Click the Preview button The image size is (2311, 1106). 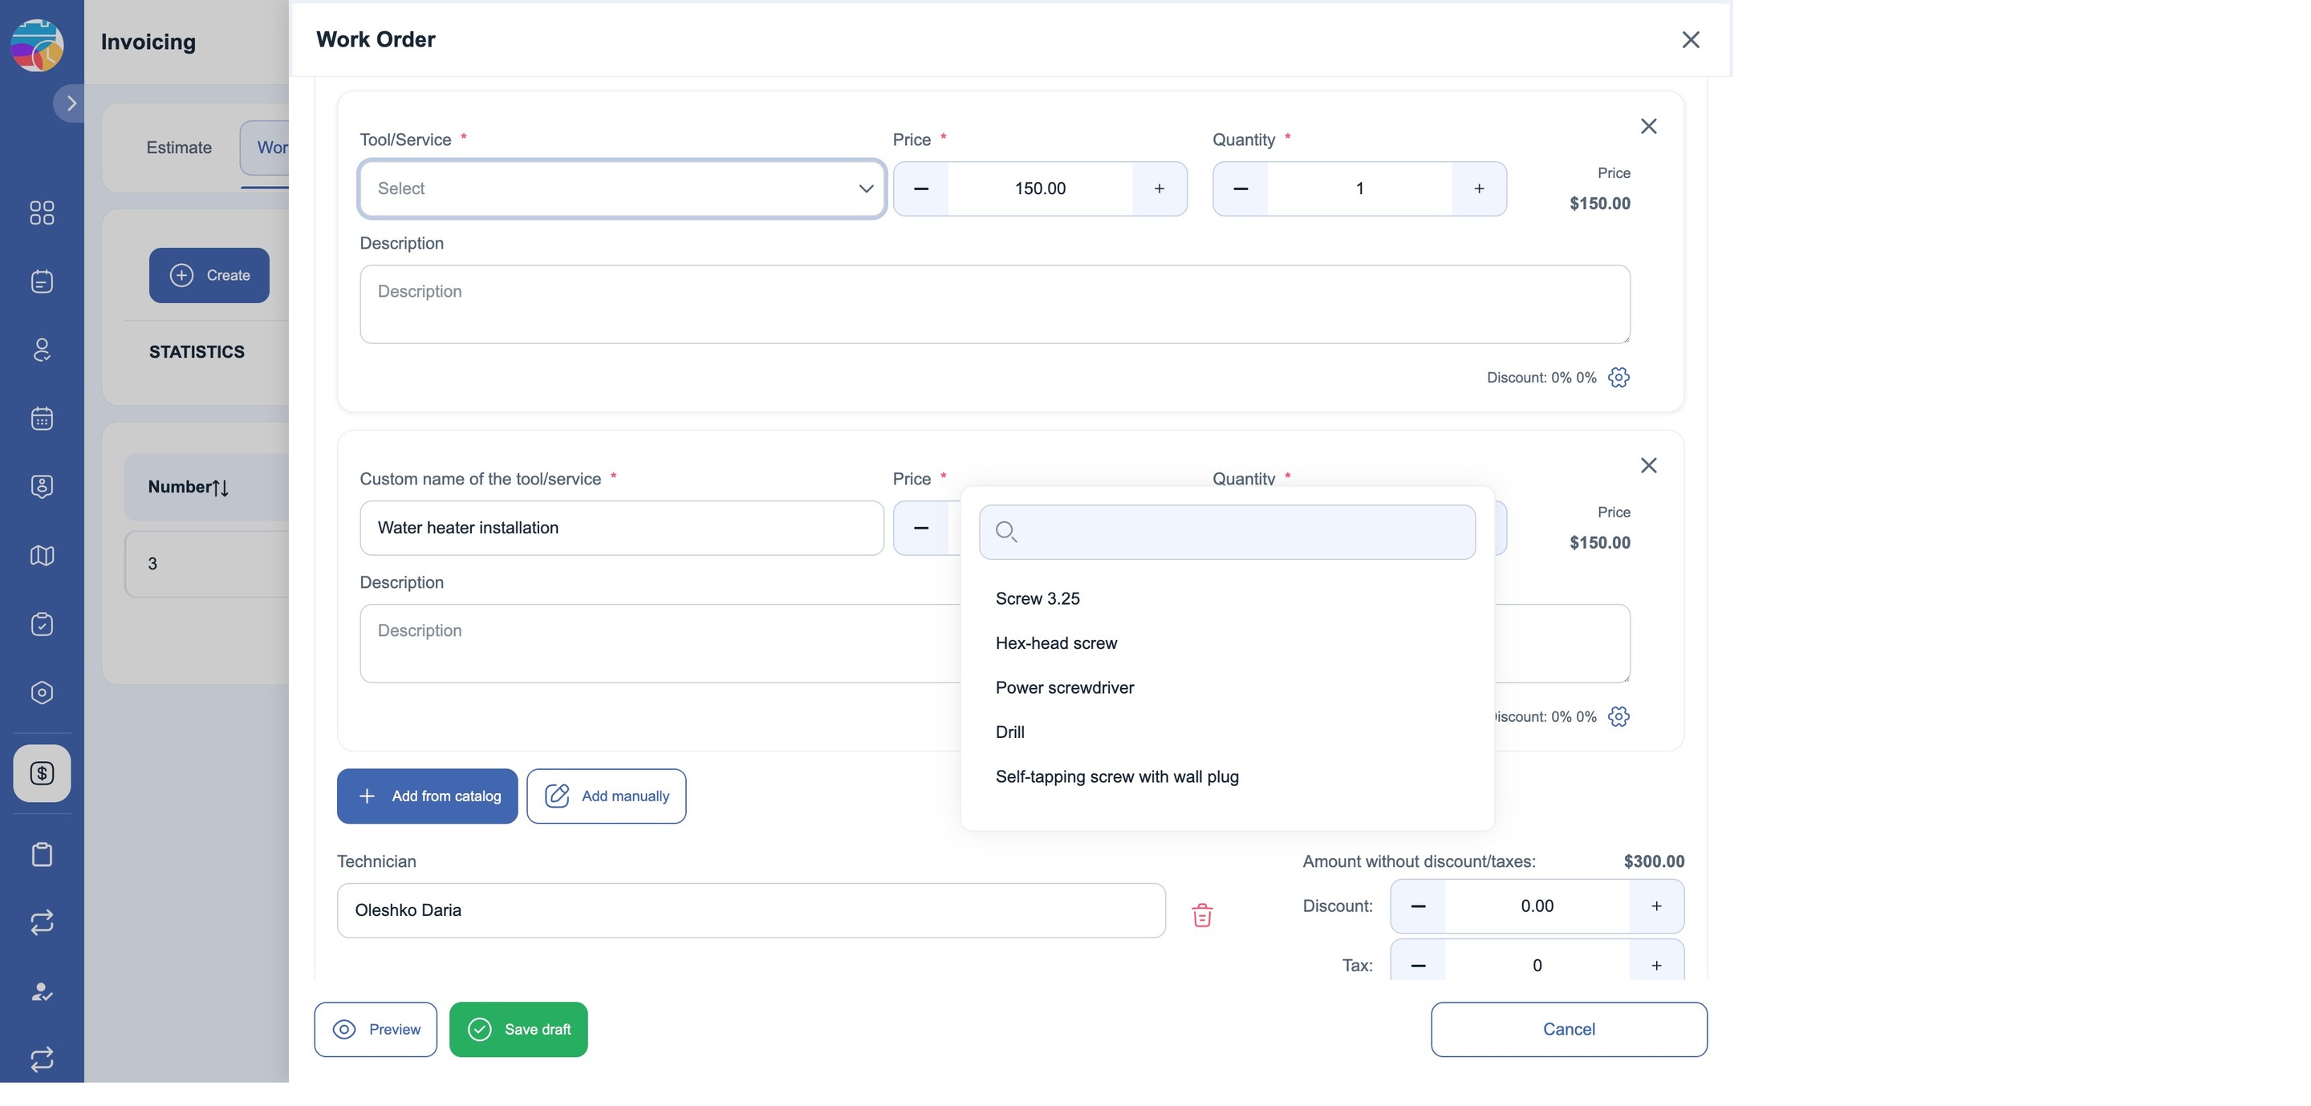375,1030
